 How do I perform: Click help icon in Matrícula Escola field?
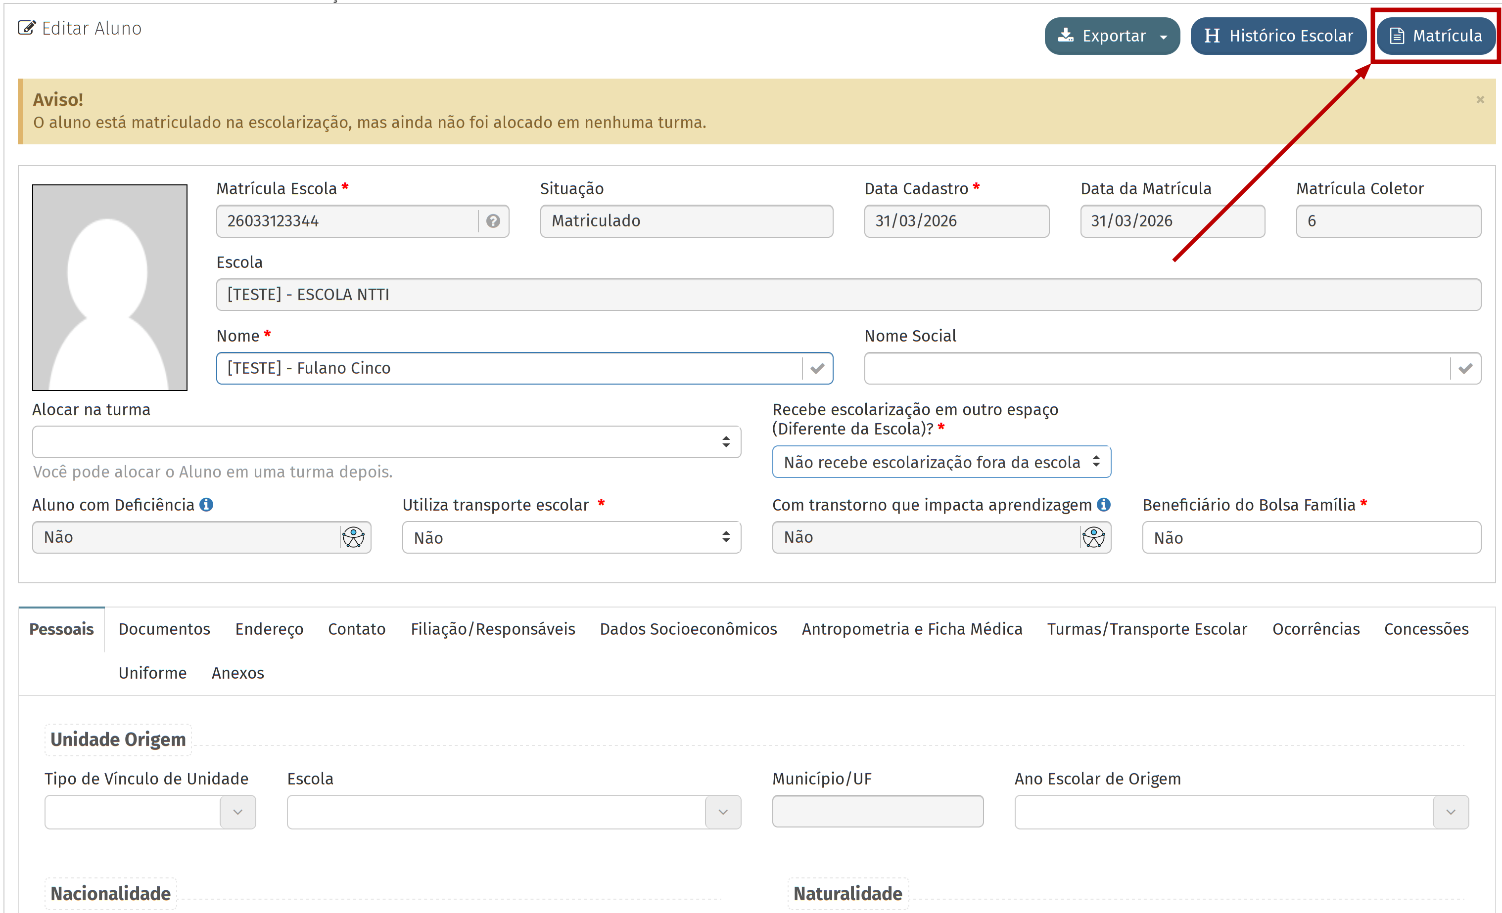(493, 221)
